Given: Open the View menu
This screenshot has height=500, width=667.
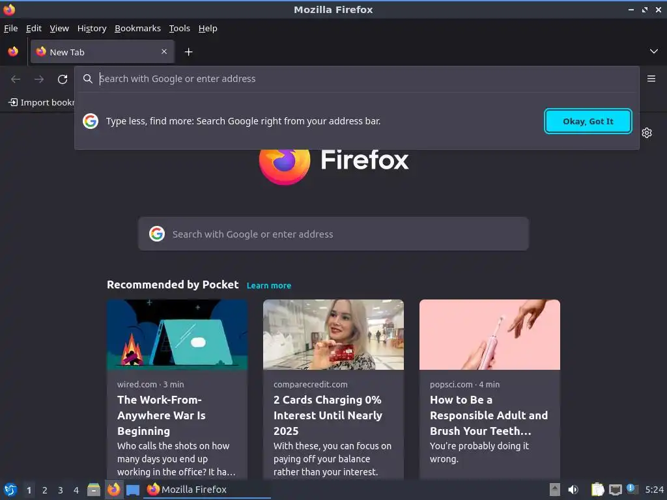Looking at the screenshot, I should point(59,29).
